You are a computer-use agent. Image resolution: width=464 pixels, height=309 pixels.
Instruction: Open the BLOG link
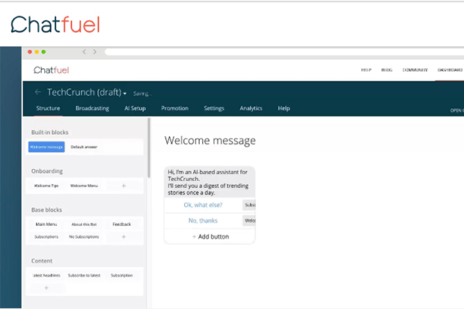click(x=387, y=70)
